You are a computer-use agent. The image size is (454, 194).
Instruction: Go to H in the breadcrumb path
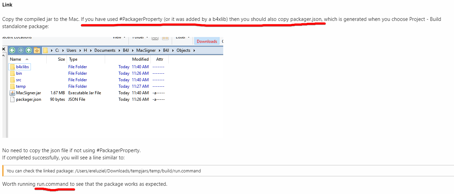pos(86,50)
